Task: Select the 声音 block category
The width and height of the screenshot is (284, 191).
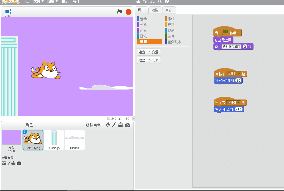Action: coord(150,30)
